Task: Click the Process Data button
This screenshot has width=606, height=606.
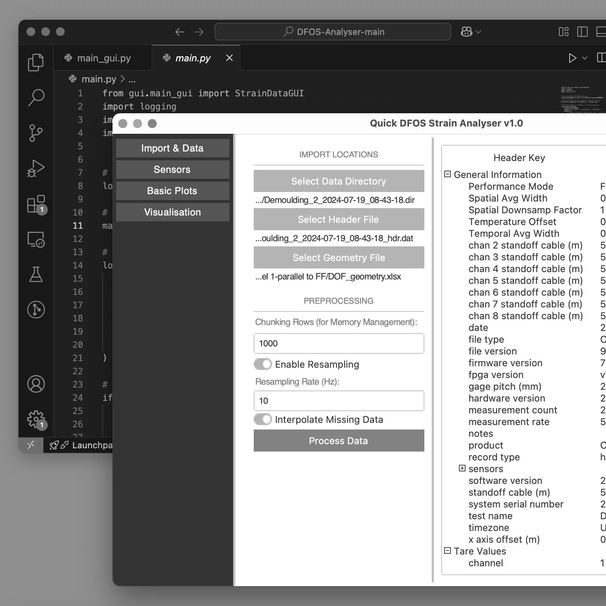Action: click(339, 441)
